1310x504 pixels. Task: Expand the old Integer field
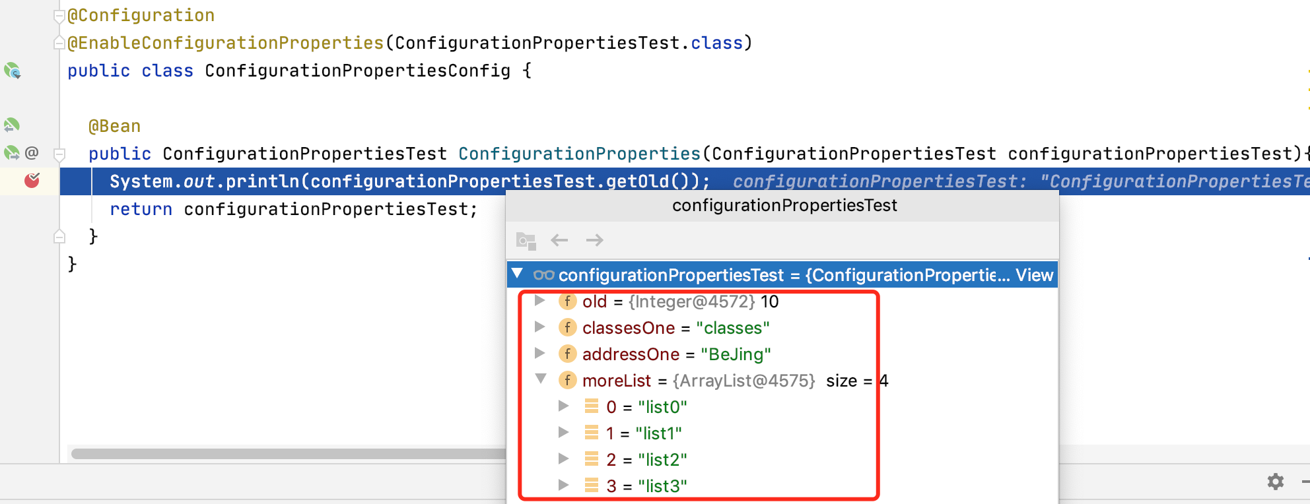(x=540, y=301)
